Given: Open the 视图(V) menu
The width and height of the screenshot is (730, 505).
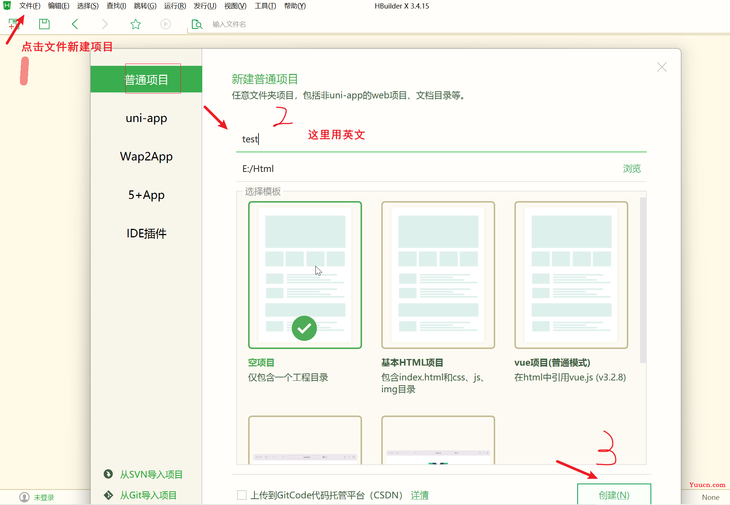Looking at the screenshot, I should (235, 6).
